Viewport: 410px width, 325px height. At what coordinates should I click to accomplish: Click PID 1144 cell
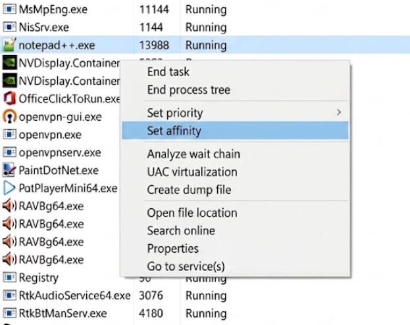151,27
